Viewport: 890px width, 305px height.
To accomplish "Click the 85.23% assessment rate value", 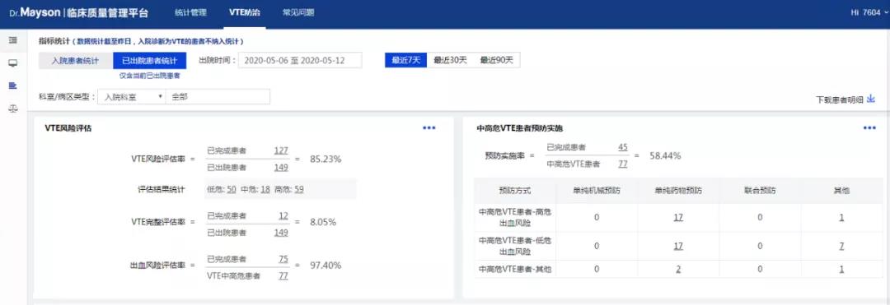I will [326, 159].
